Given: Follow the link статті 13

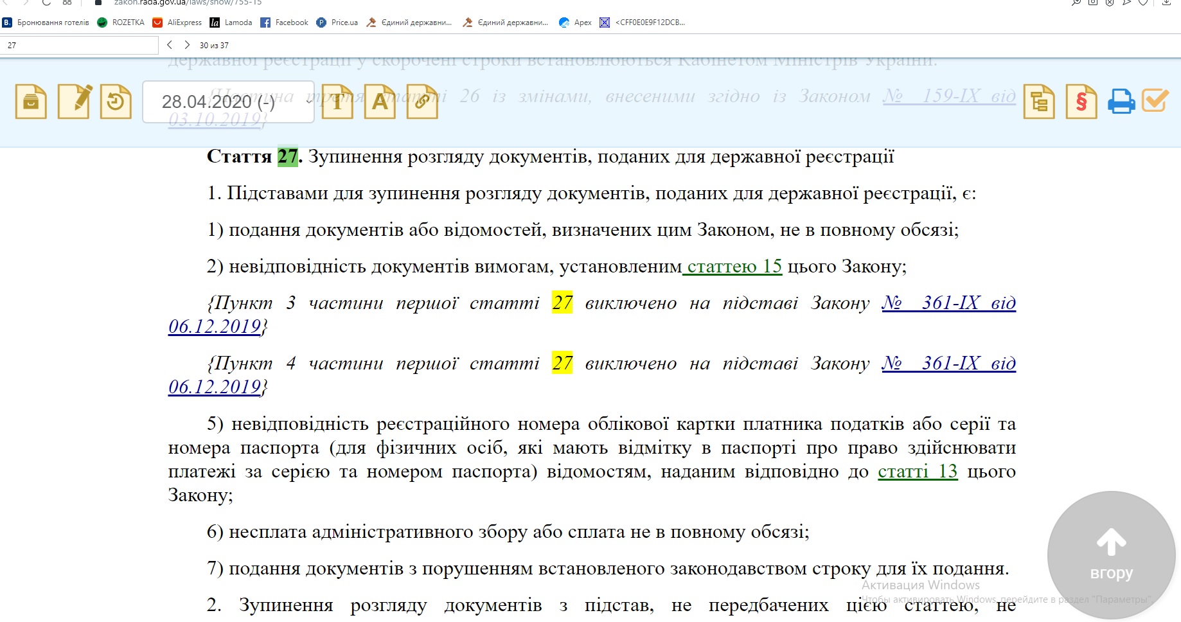Looking at the screenshot, I should point(918,471).
